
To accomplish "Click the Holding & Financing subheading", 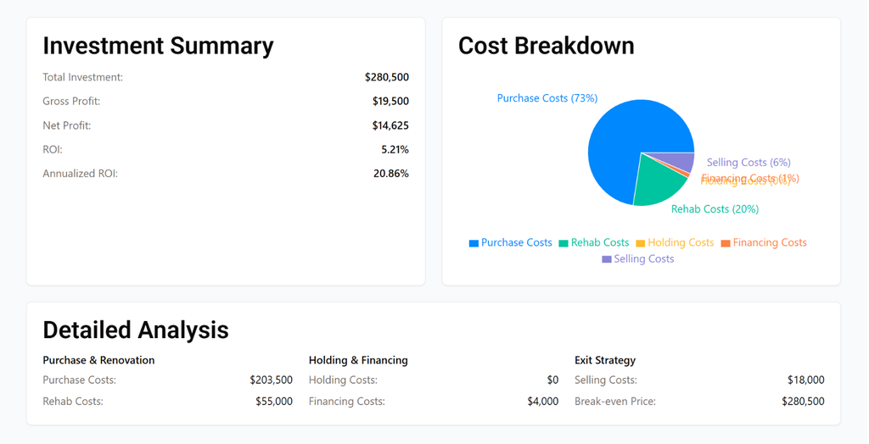I will pos(358,360).
